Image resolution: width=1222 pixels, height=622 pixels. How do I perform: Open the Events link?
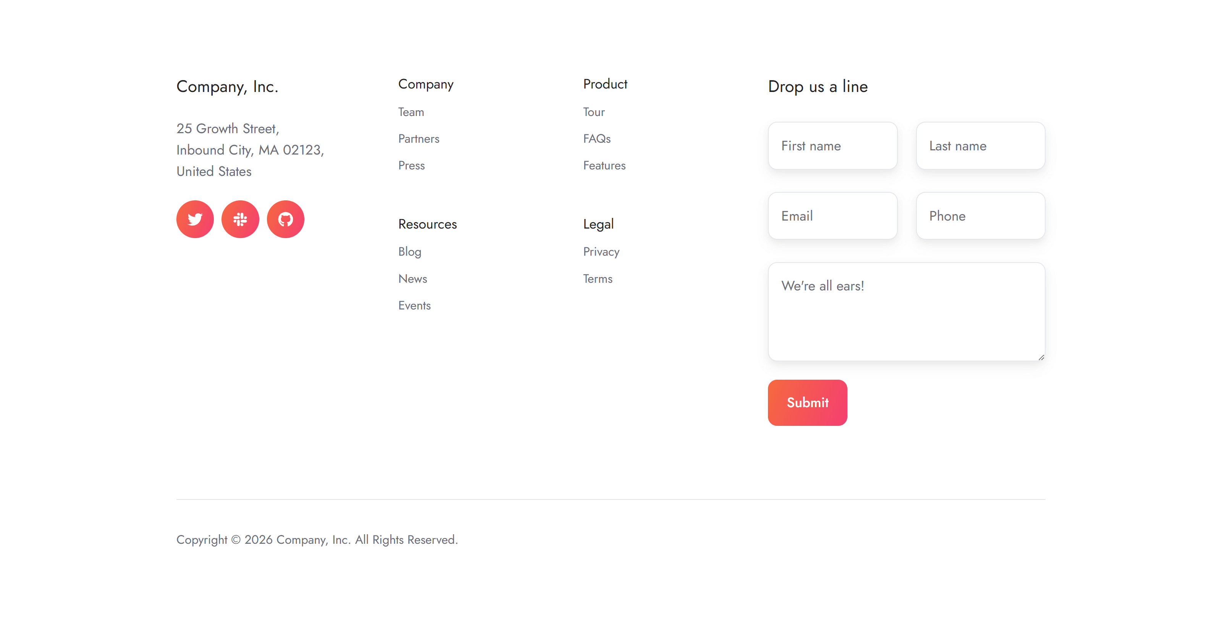click(x=414, y=306)
